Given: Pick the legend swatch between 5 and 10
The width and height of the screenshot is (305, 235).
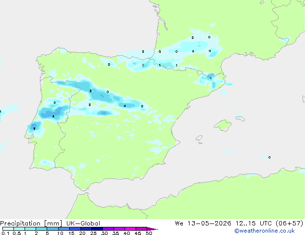Looking at the screenshot, I should coord(52,229).
